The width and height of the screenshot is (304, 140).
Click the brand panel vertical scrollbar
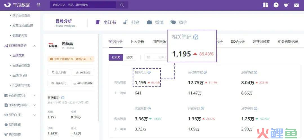click(x=99, y=78)
